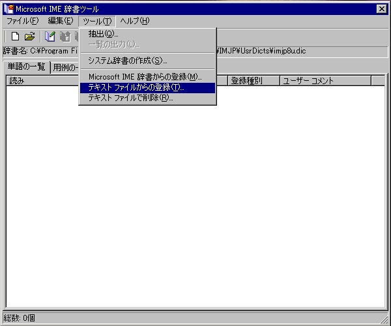The height and width of the screenshot is (326, 391).
Task: Open the 編集(E) menu
Action: [x=61, y=21]
